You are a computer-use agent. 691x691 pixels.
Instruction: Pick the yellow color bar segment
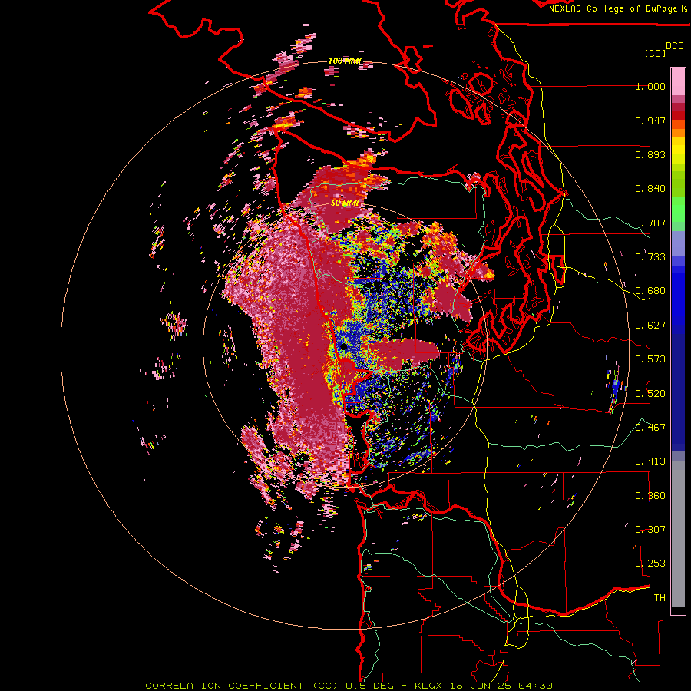(678, 150)
